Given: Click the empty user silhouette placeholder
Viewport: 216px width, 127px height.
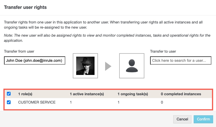Looking at the screenshot, I should click(131, 66).
